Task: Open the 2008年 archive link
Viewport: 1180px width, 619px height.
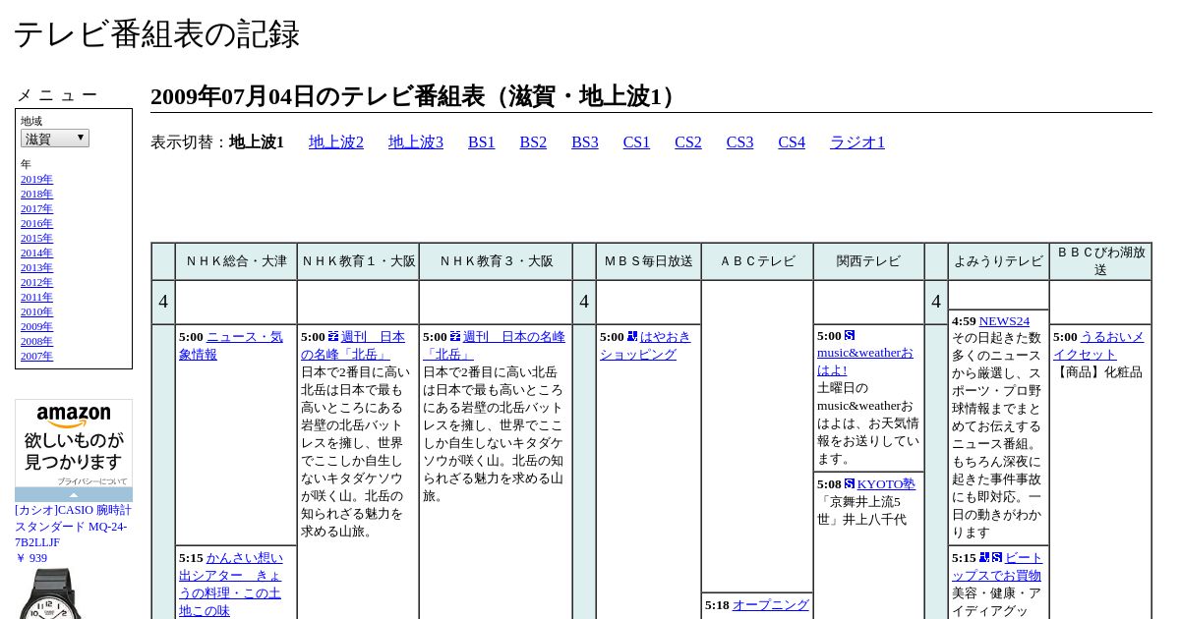Action: pos(36,341)
